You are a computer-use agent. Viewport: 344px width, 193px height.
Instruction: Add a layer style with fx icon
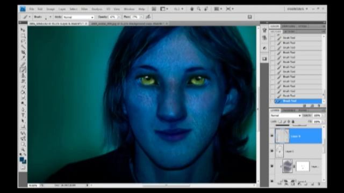pos(286,184)
